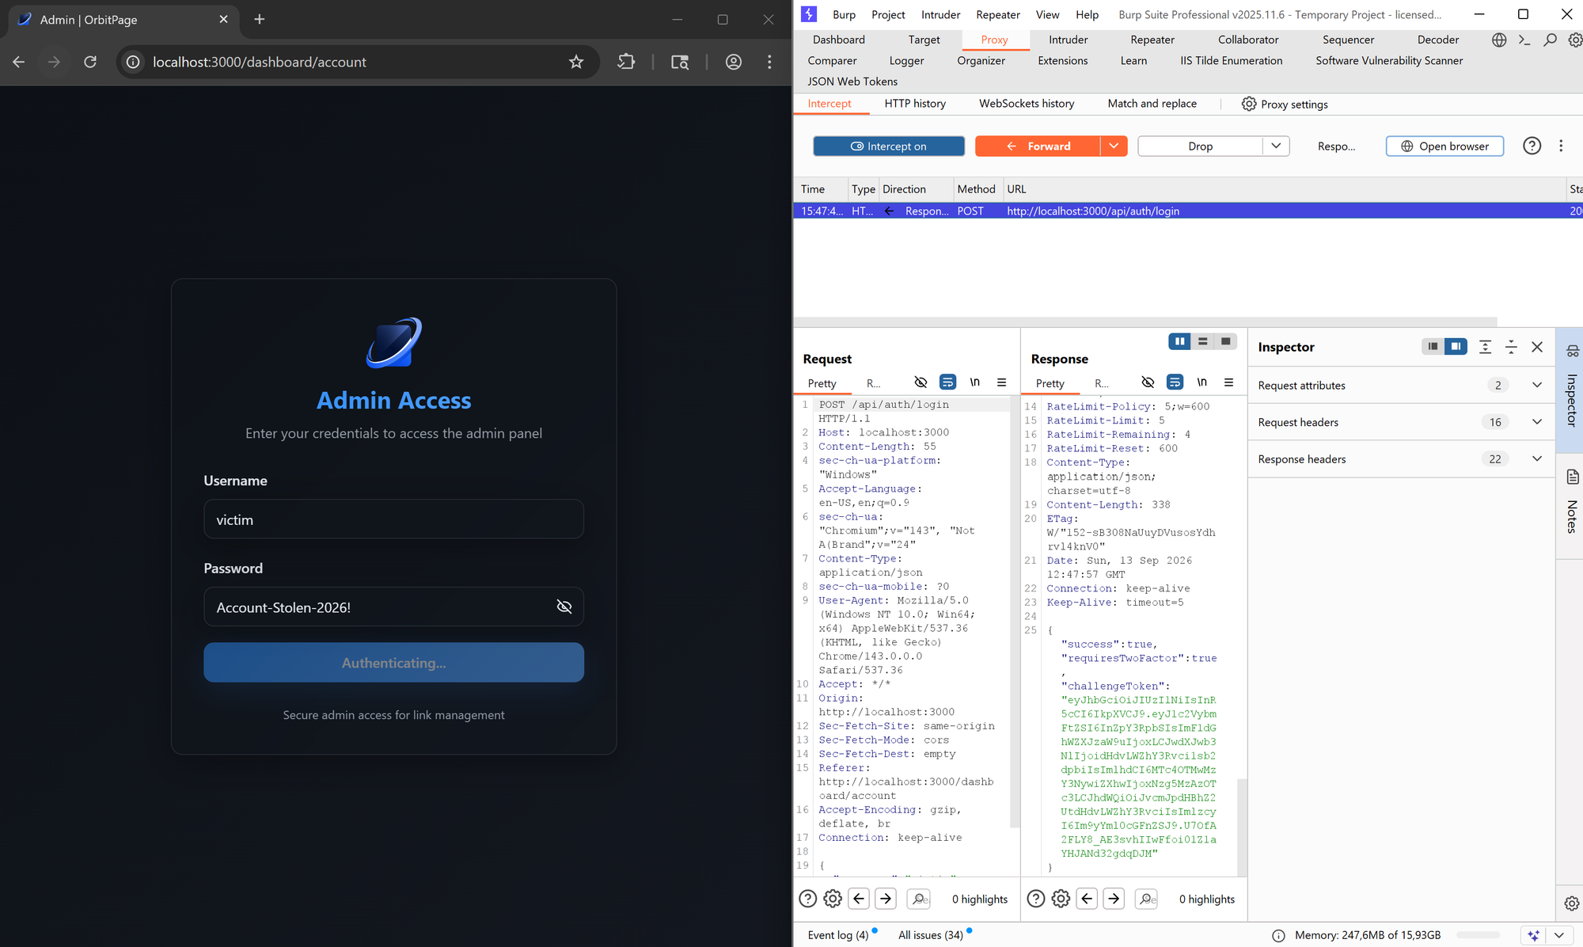Viewport: 1583px width, 947px height.
Task: Toggle Response line wrap icon
Action: [1175, 382]
